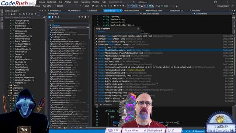Expand the Skills.cs file node
The image size is (236, 133).
[x=10, y=57]
